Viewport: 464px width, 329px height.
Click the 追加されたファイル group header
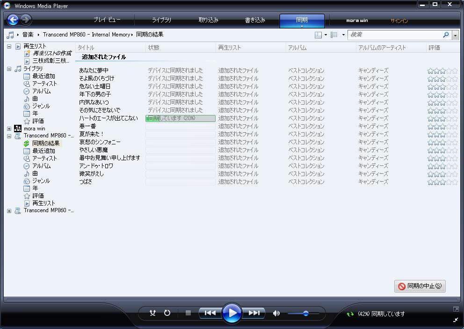(103, 57)
